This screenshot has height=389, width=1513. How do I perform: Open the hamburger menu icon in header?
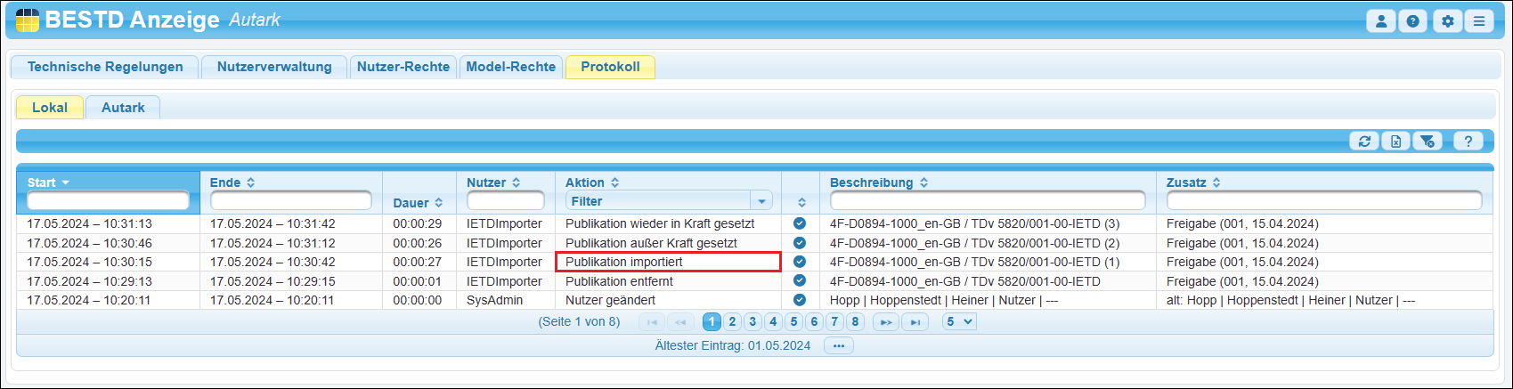point(1479,21)
